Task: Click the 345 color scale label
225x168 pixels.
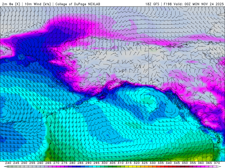Action: [177, 163]
